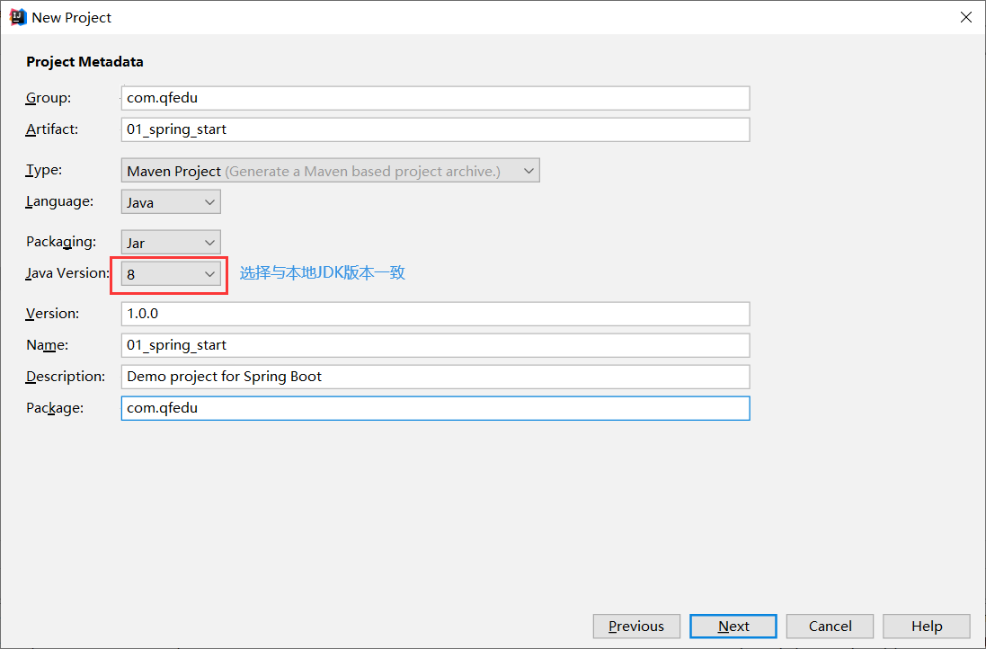
Task: Click the IntelliJ IDEA icon in title bar
Action: [18, 17]
